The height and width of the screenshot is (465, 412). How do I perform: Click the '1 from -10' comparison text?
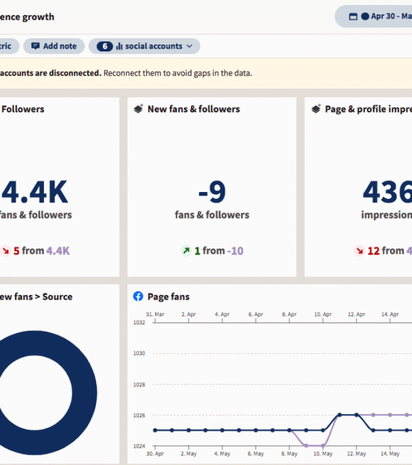click(x=219, y=251)
